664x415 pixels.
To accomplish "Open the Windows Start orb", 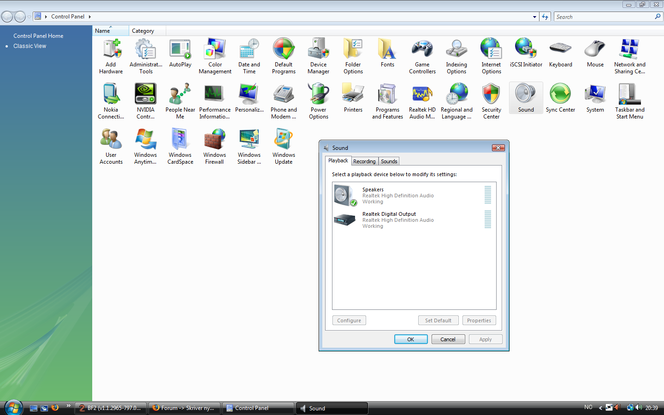I will pyautogui.click(x=13, y=408).
